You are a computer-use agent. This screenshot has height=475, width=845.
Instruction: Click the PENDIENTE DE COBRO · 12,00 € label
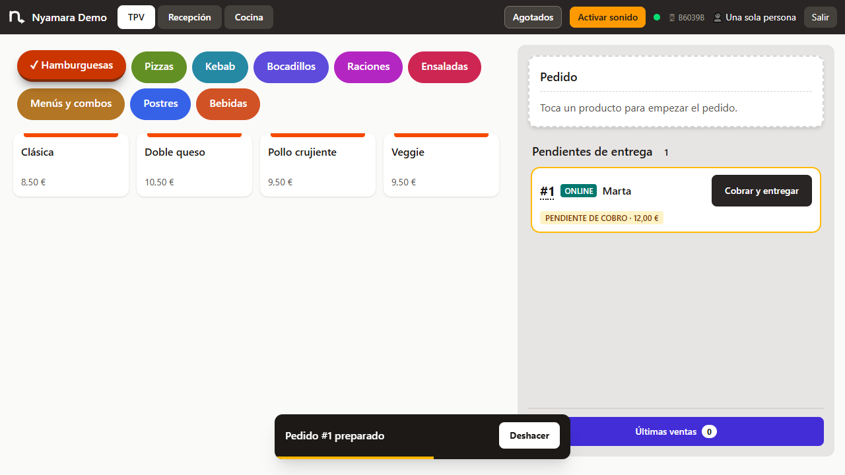[x=601, y=218]
